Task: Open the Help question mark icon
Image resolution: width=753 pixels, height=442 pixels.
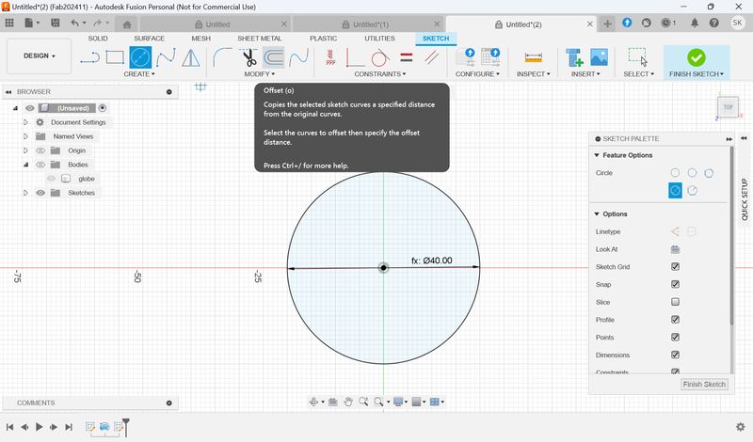Action: 714,23
